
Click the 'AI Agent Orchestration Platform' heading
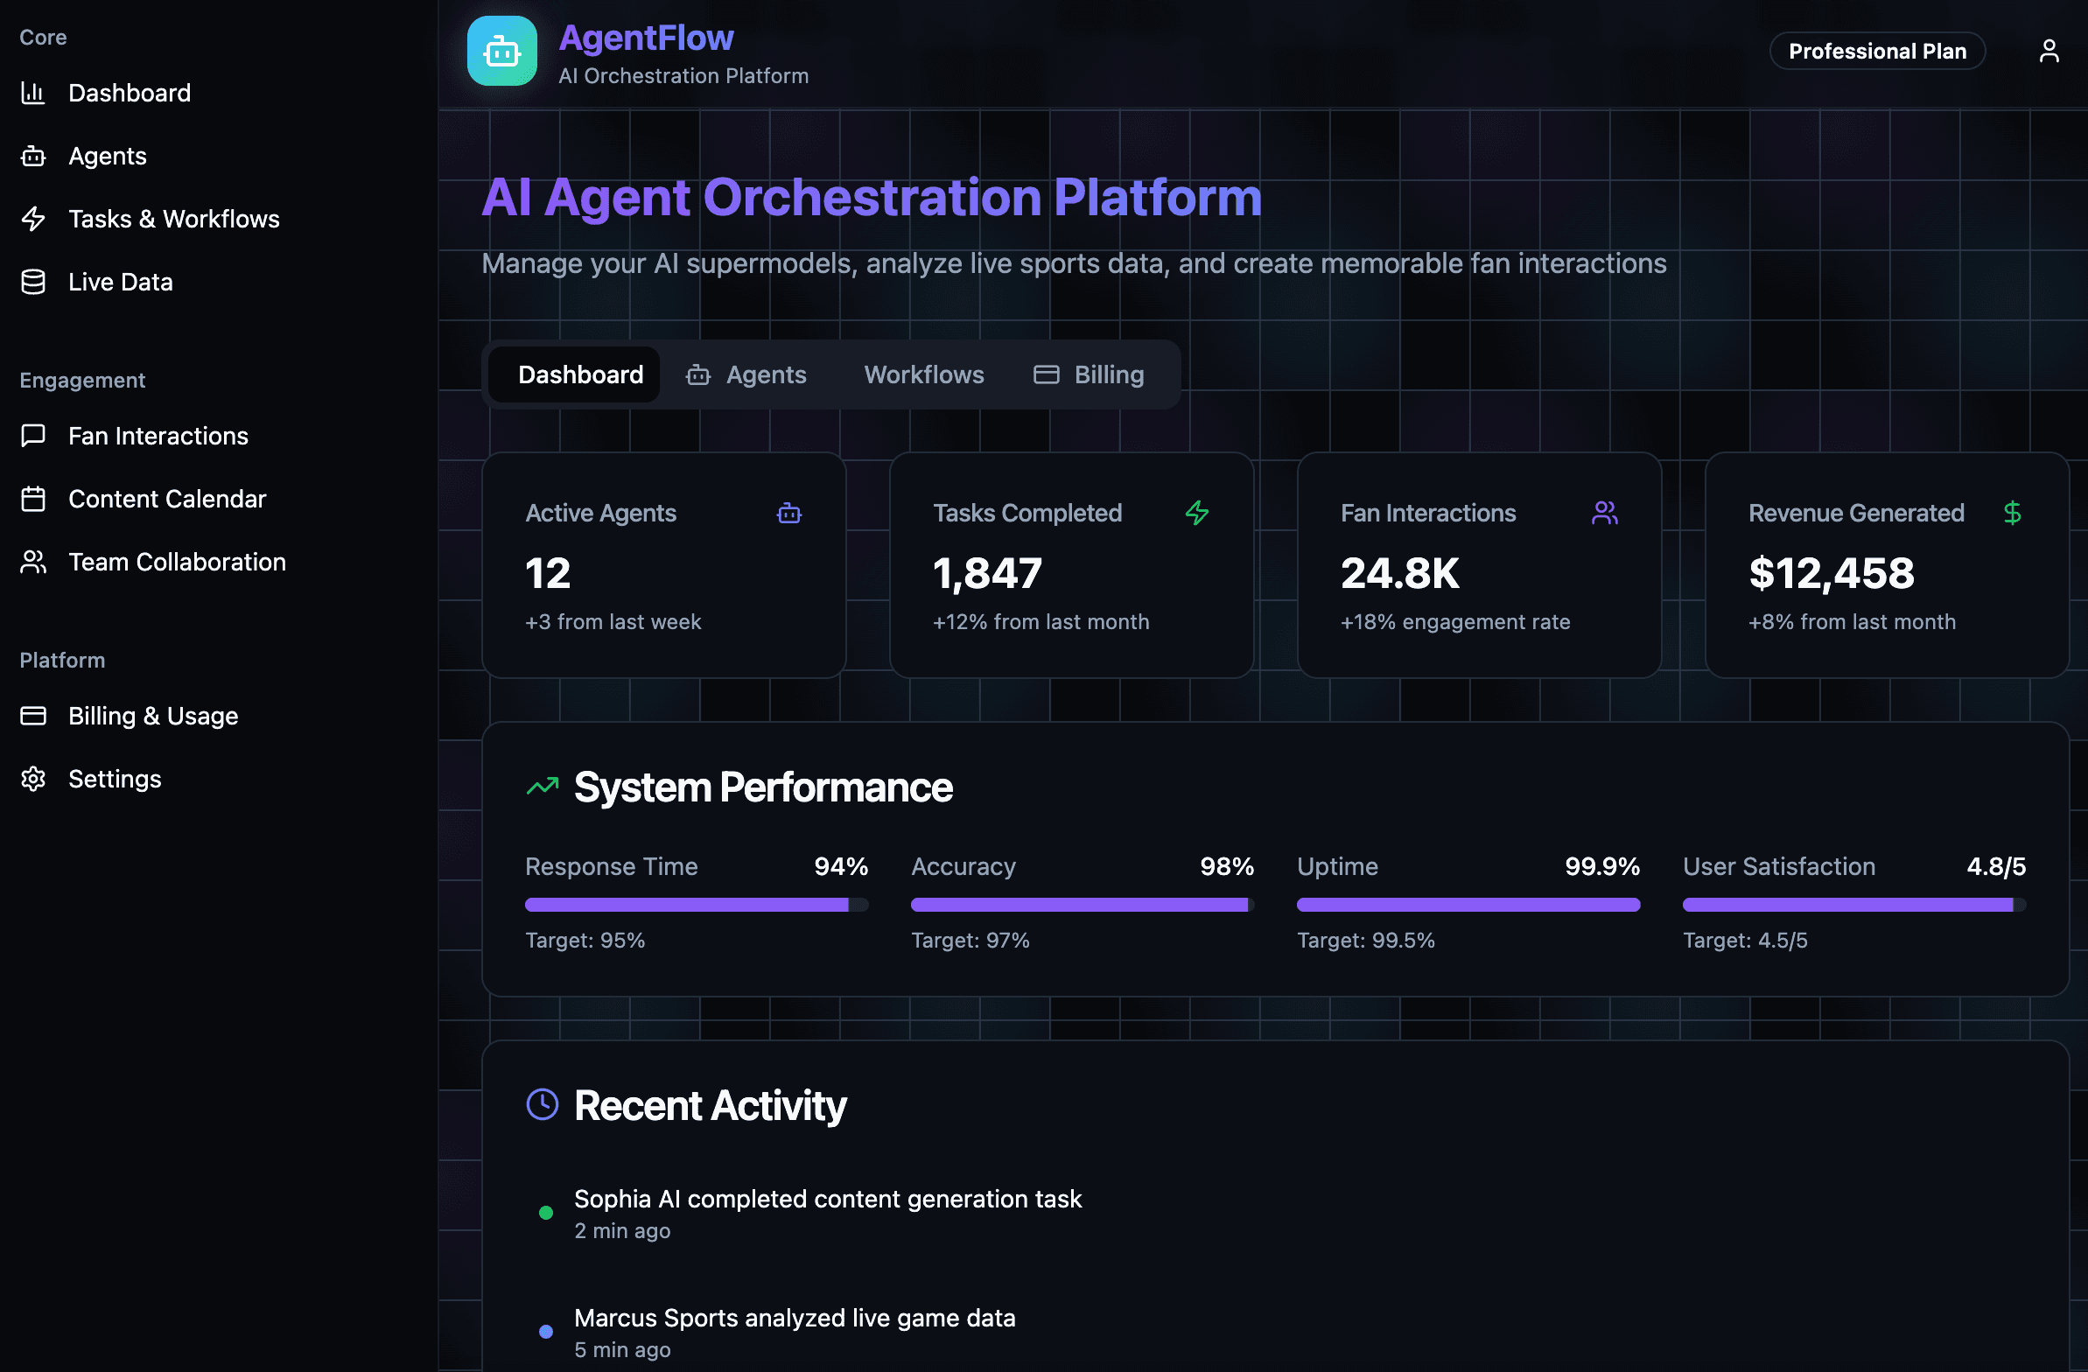point(872,198)
